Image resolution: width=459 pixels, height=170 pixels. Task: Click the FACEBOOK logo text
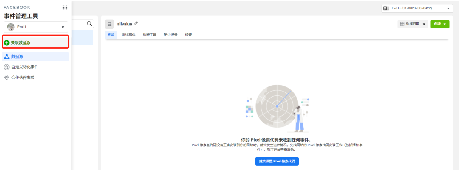(17, 8)
